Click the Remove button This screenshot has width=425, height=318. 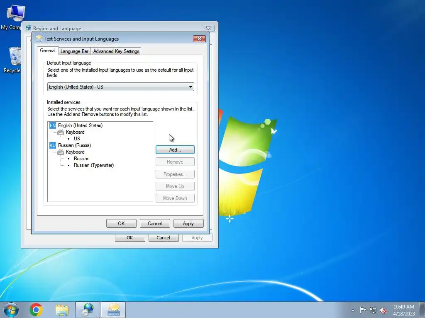pos(175,162)
